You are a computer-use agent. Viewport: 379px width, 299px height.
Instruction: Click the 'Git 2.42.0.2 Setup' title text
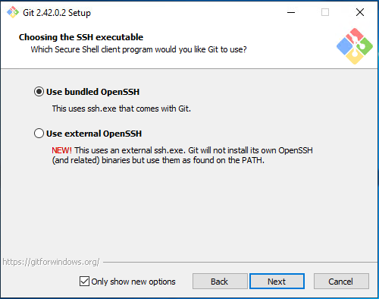[57, 13]
